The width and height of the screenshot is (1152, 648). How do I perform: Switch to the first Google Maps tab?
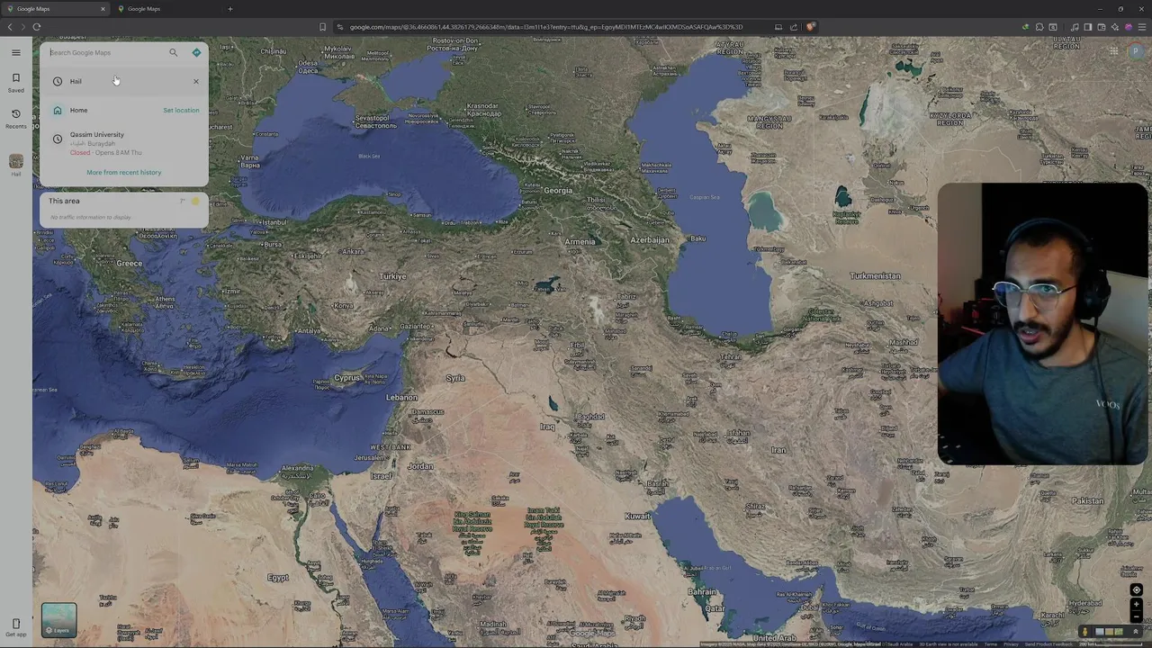(x=54, y=9)
